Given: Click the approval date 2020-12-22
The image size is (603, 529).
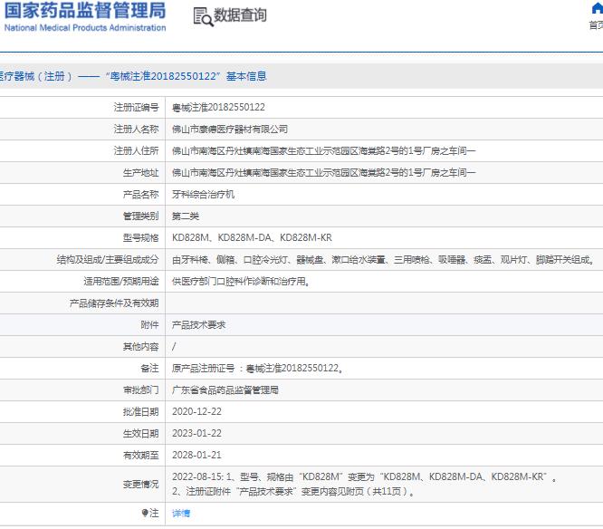Looking at the screenshot, I should (x=196, y=411).
